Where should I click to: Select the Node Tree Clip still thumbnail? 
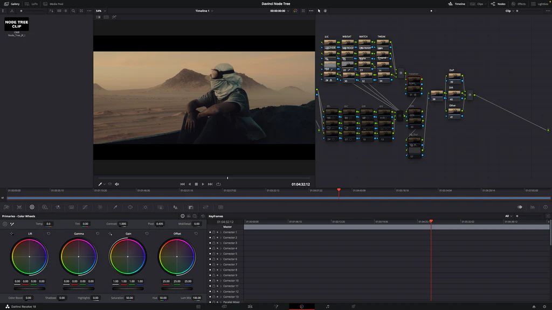tap(17, 25)
